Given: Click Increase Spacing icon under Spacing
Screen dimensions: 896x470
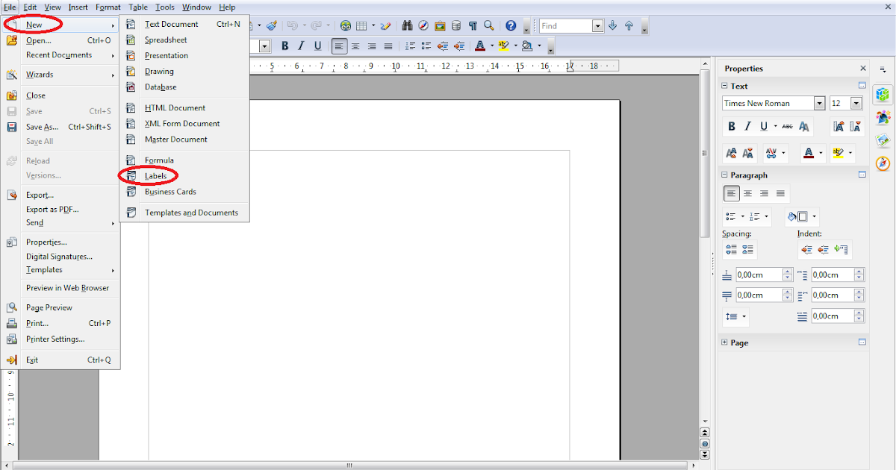Looking at the screenshot, I should [x=731, y=250].
